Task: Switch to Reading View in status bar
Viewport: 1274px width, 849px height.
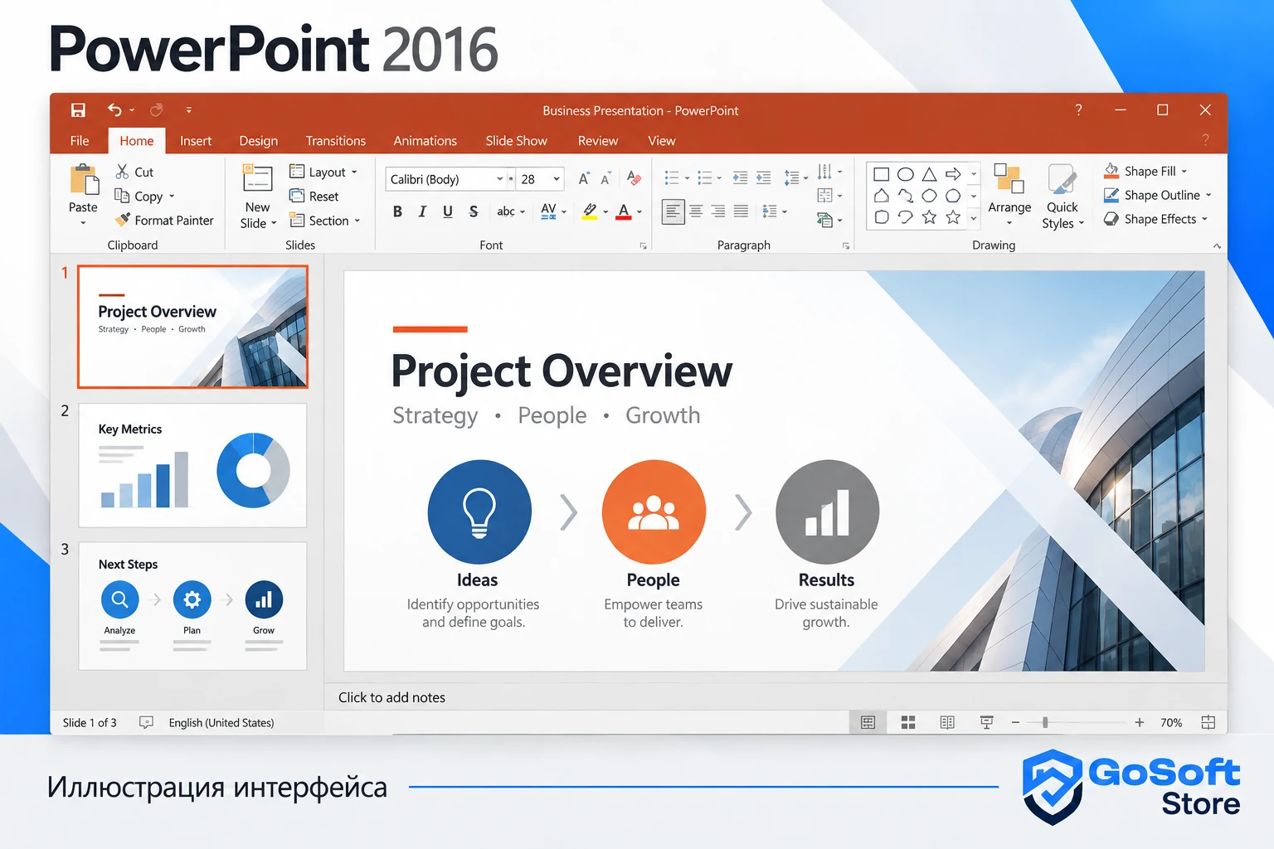Action: click(947, 723)
